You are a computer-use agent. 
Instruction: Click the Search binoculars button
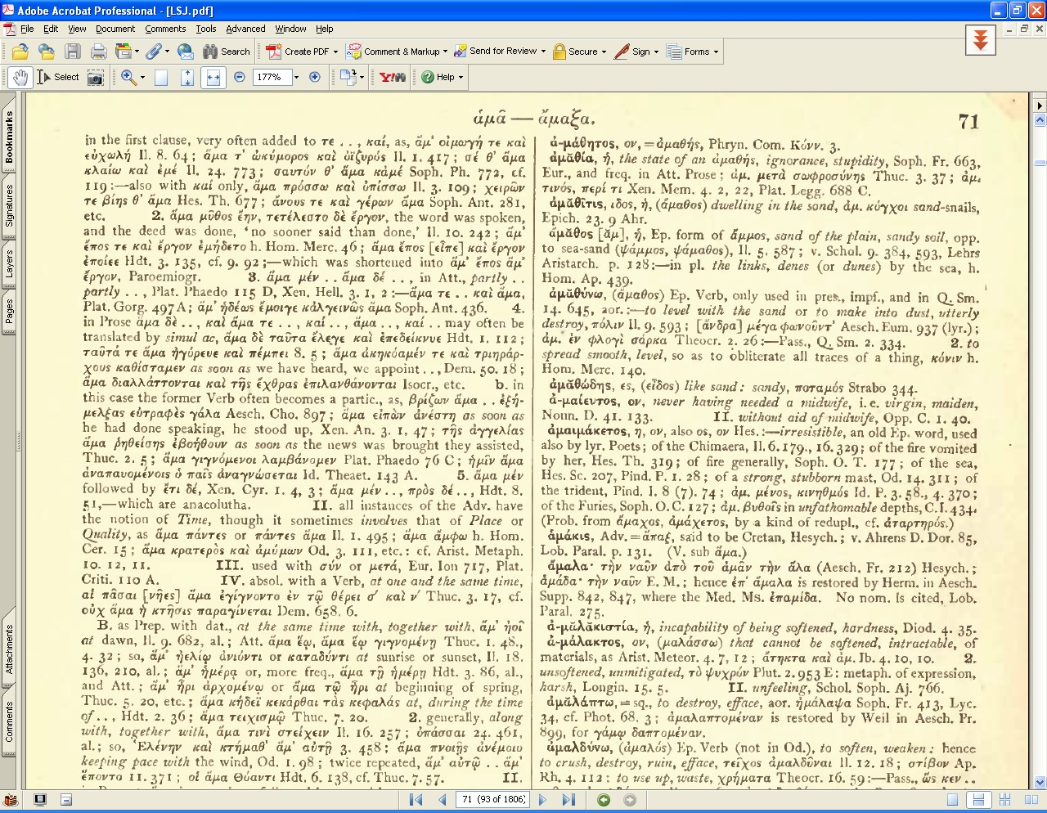227,52
